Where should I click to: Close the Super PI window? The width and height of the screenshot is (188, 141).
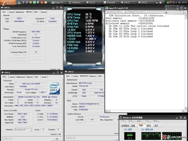coord(185,8)
